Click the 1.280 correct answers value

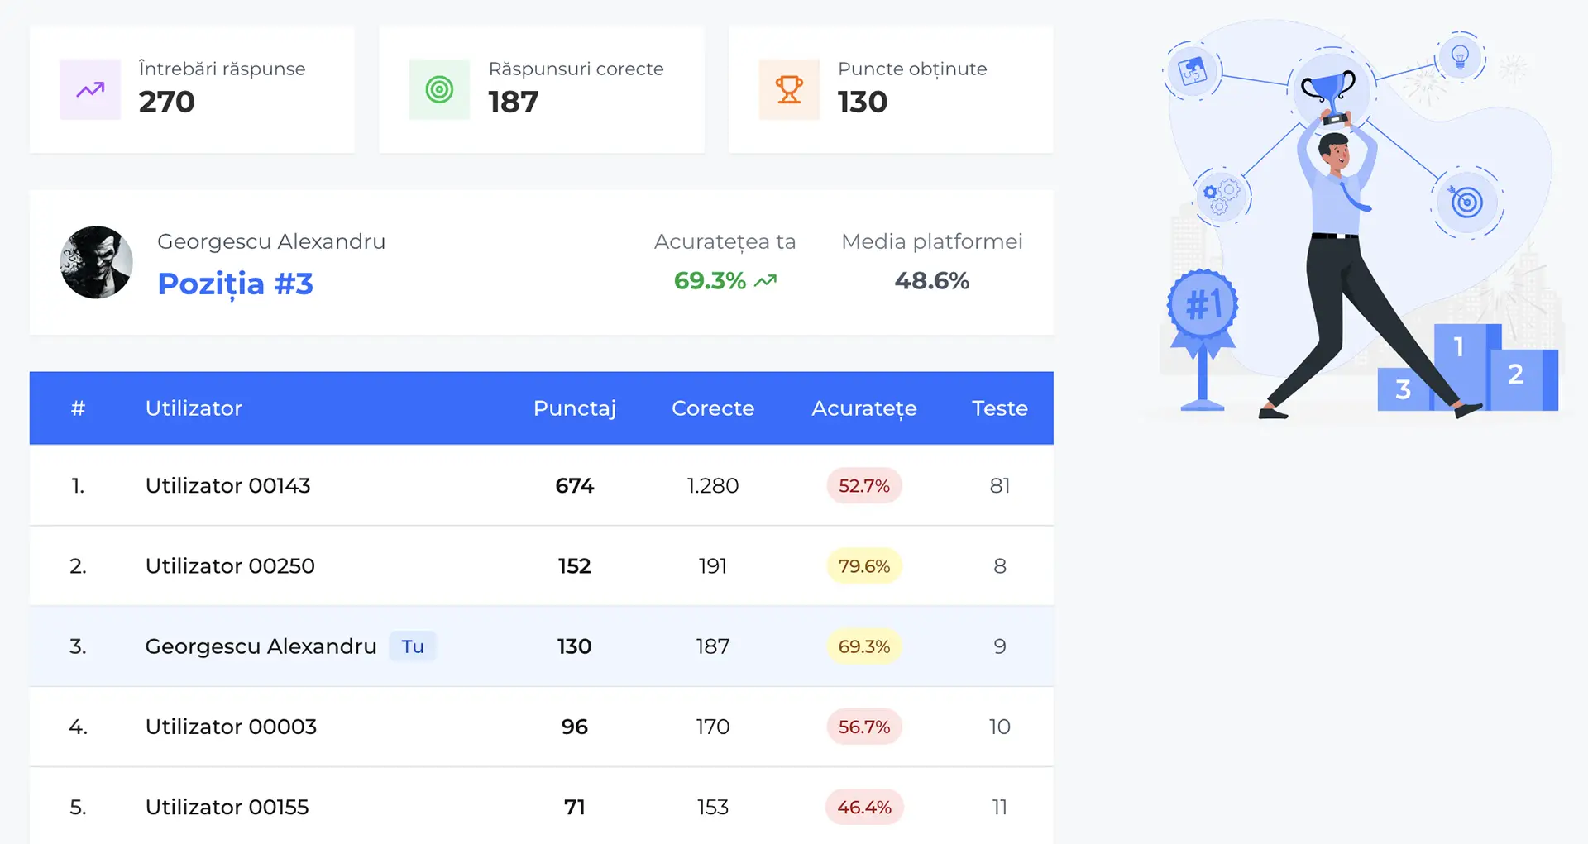pyautogui.click(x=713, y=485)
